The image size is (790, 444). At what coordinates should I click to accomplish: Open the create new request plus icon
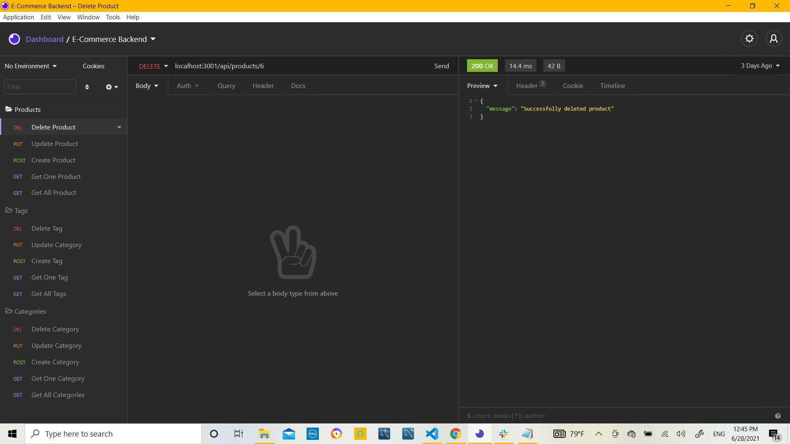click(109, 87)
